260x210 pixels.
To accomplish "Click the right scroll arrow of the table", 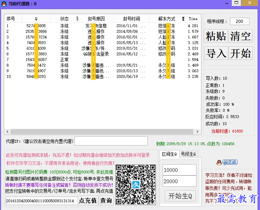I will click(197, 131).
